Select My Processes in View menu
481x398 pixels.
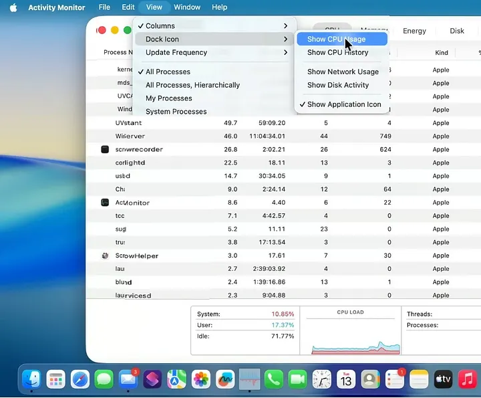pyautogui.click(x=168, y=98)
